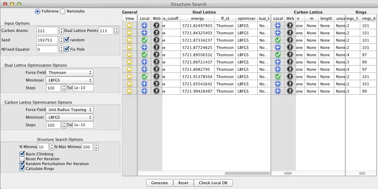Click dual lattice green check for 5721.89506332
This screenshot has height=189, width=378.
[x=144, y=54]
